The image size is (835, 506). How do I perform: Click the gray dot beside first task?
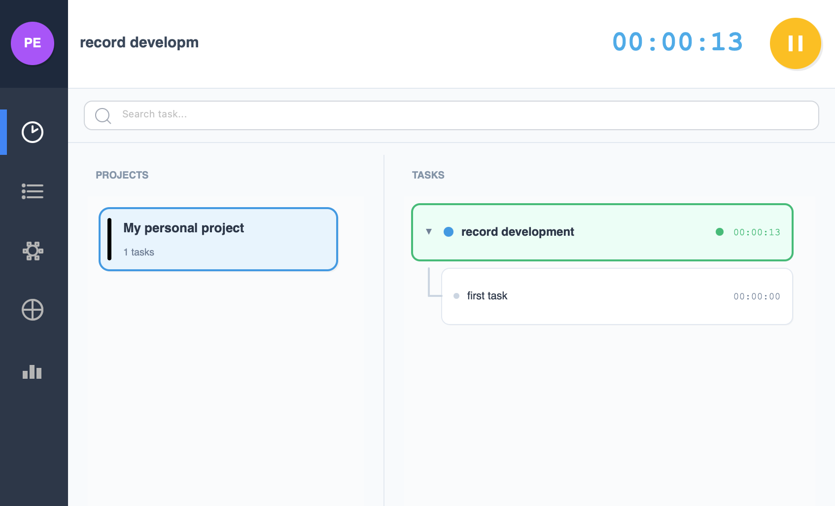tap(456, 296)
